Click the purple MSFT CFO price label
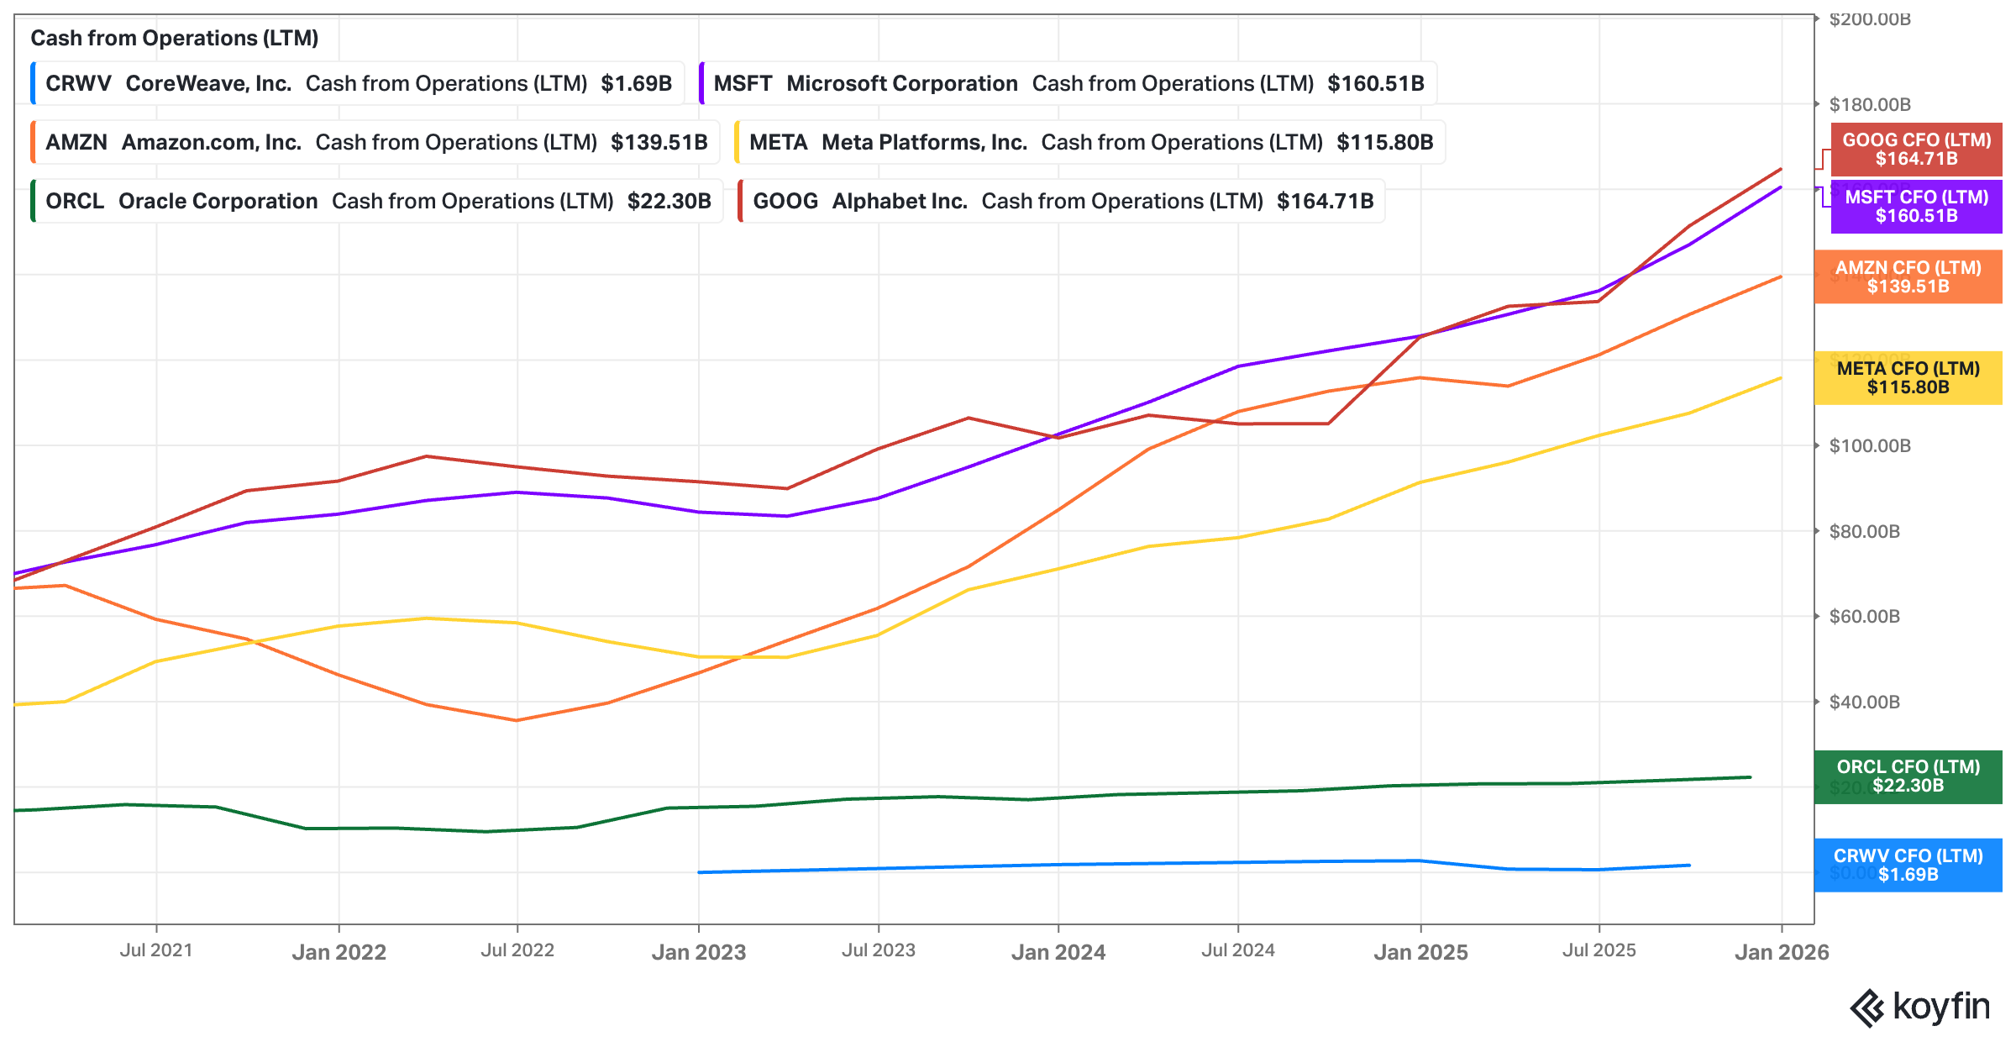2016x1042 pixels. coord(1916,207)
